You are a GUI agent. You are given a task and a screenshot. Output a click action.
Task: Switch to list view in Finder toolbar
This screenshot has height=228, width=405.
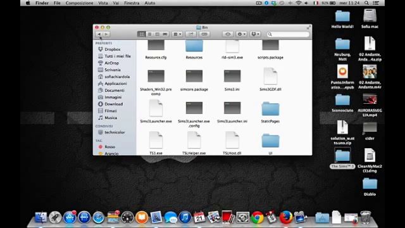pyautogui.click(x=149, y=34)
